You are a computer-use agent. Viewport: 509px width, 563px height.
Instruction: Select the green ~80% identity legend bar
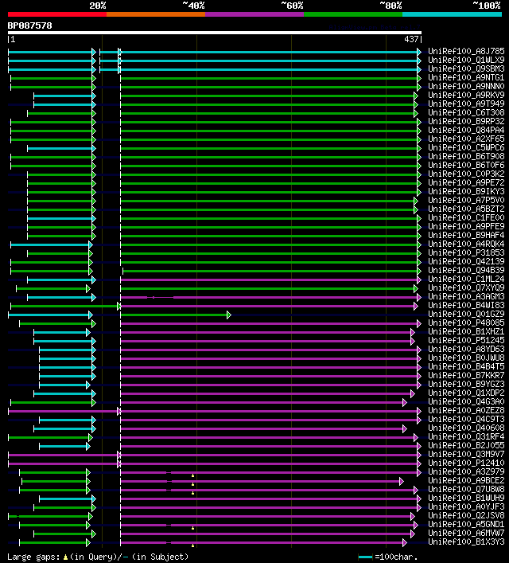353,14
